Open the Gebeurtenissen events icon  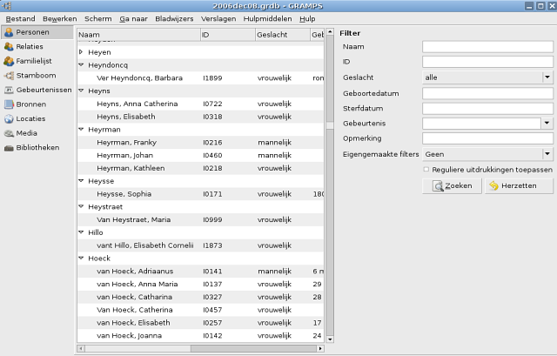(10, 91)
